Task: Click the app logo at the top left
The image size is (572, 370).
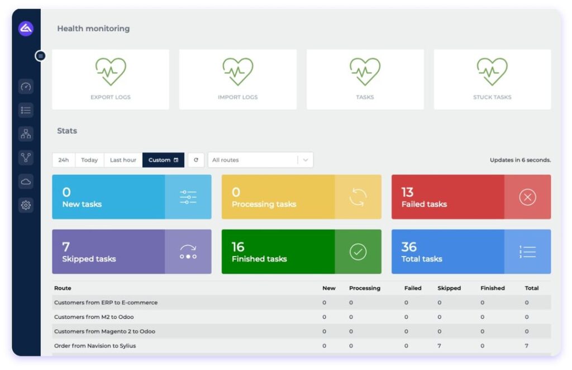Action: coord(26,28)
